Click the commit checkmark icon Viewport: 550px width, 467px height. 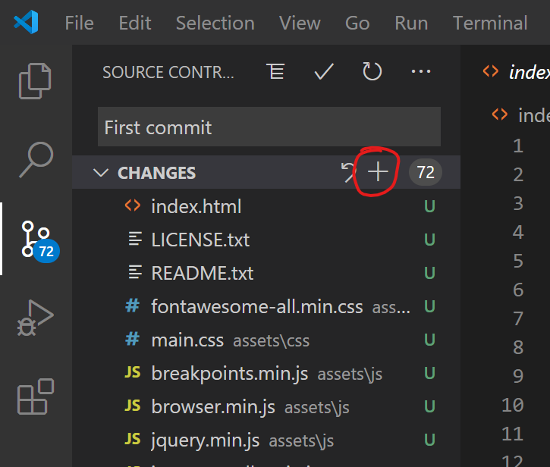324,72
